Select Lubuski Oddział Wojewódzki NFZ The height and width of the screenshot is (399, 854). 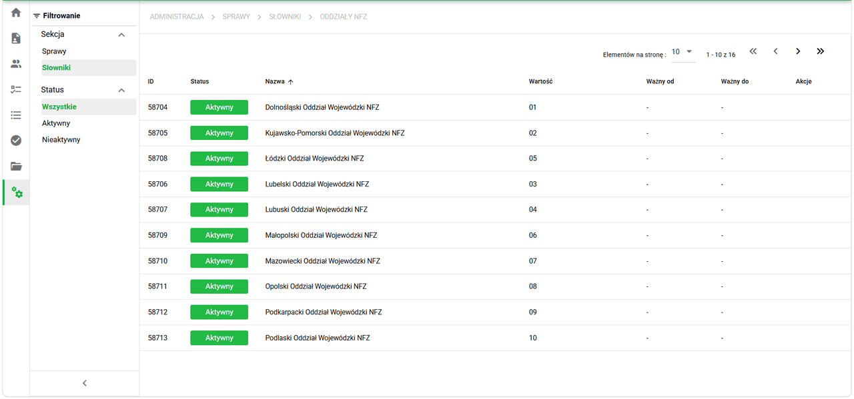(x=316, y=210)
